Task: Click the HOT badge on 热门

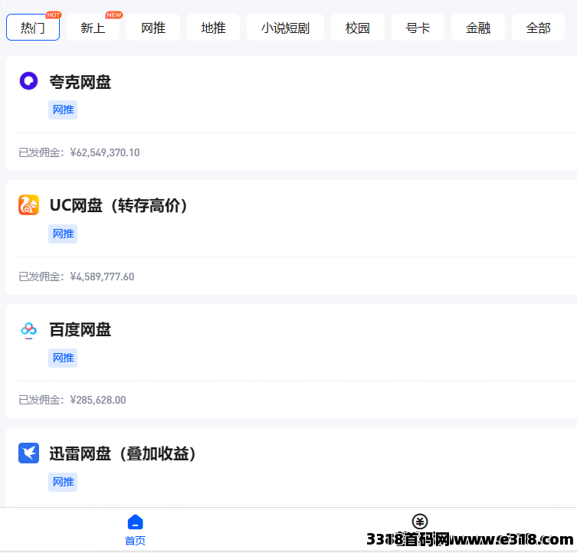Action: 54,15
